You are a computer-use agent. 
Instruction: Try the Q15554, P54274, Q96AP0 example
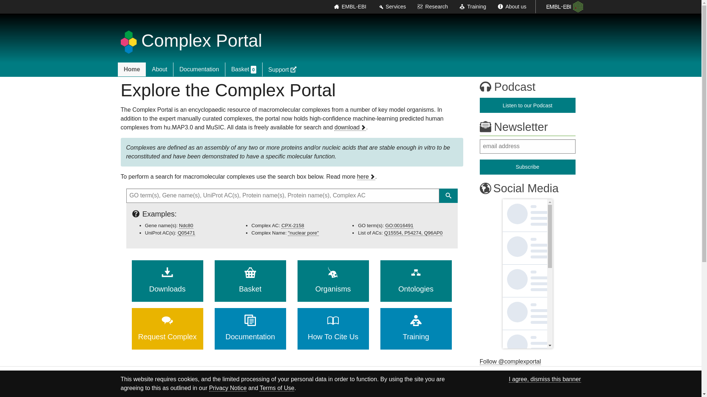(x=413, y=233)
